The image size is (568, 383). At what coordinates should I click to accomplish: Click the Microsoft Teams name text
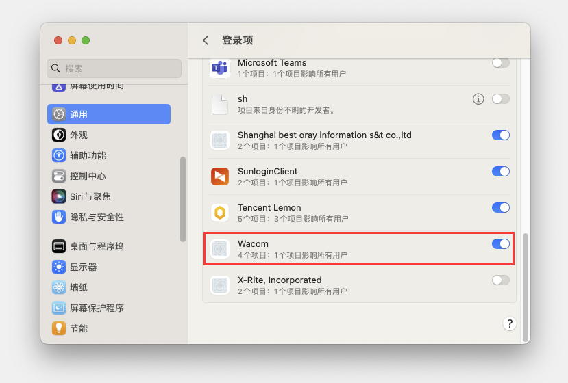pos(272,62)
